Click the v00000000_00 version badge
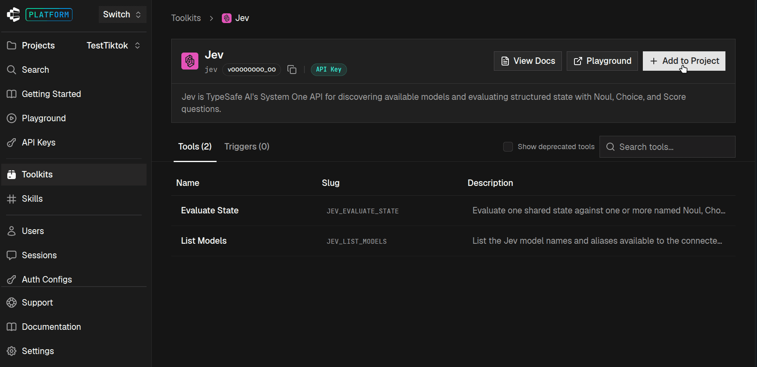The height and width of the screenshot is (367, 757). pyautogui.click(x=252, y=70)
